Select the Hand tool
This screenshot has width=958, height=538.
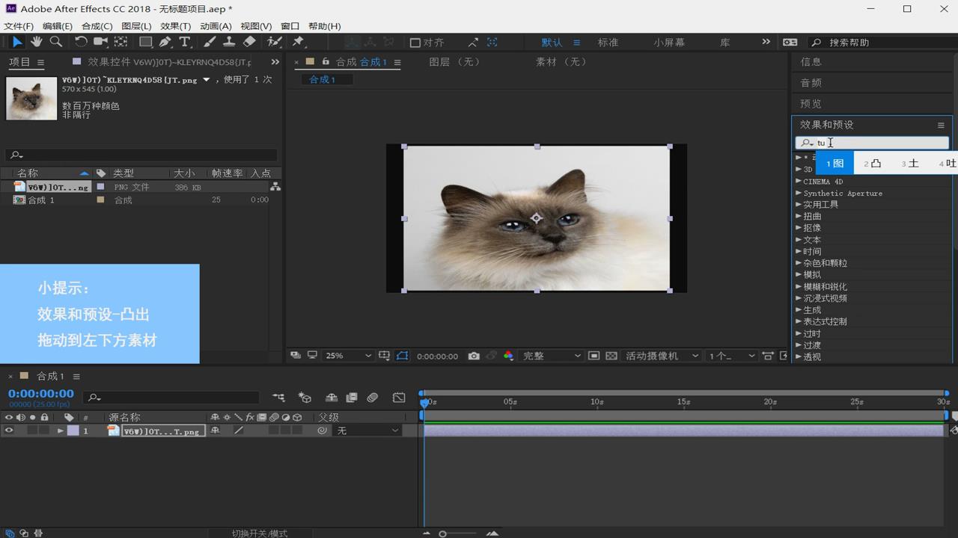pyautogui.click(x=36, y=42)
